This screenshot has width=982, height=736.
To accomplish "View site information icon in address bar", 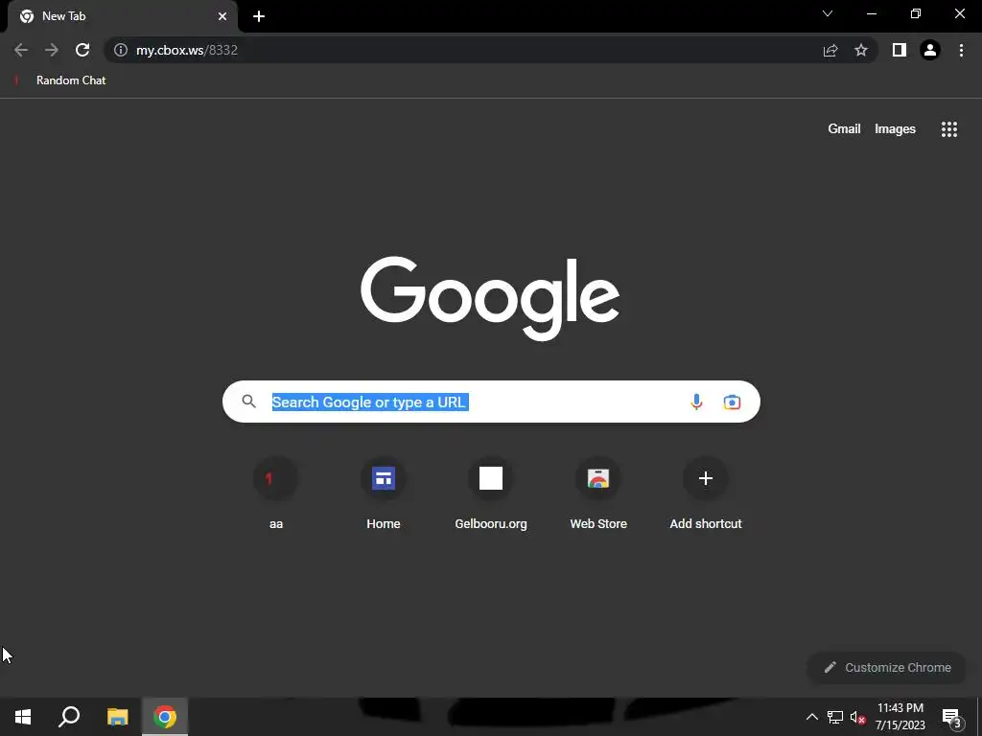I will [x=121, y=50].
